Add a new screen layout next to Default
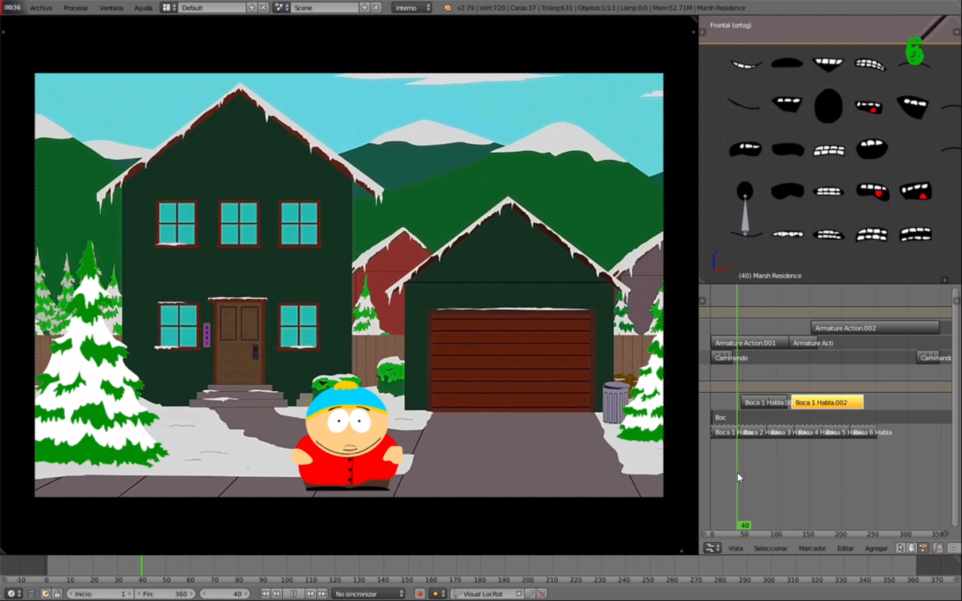This screenshot has height=601, width=962. coord(252,8)
